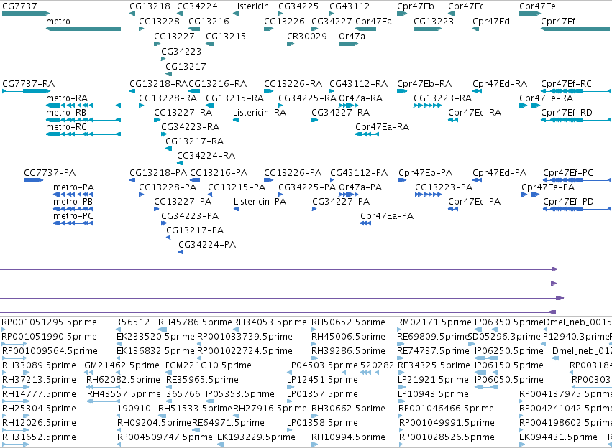Click EST RH50652.5prime label
The height and width of the screenshot is (448, 612).
point(348,322)
